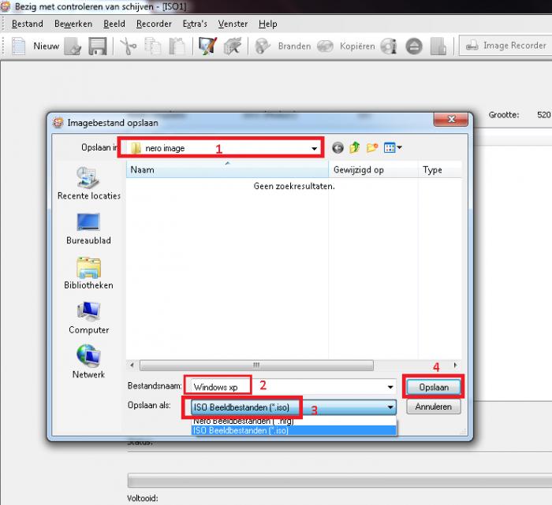Click the Annuleren button
552x505 pixels.
point(434,407)
